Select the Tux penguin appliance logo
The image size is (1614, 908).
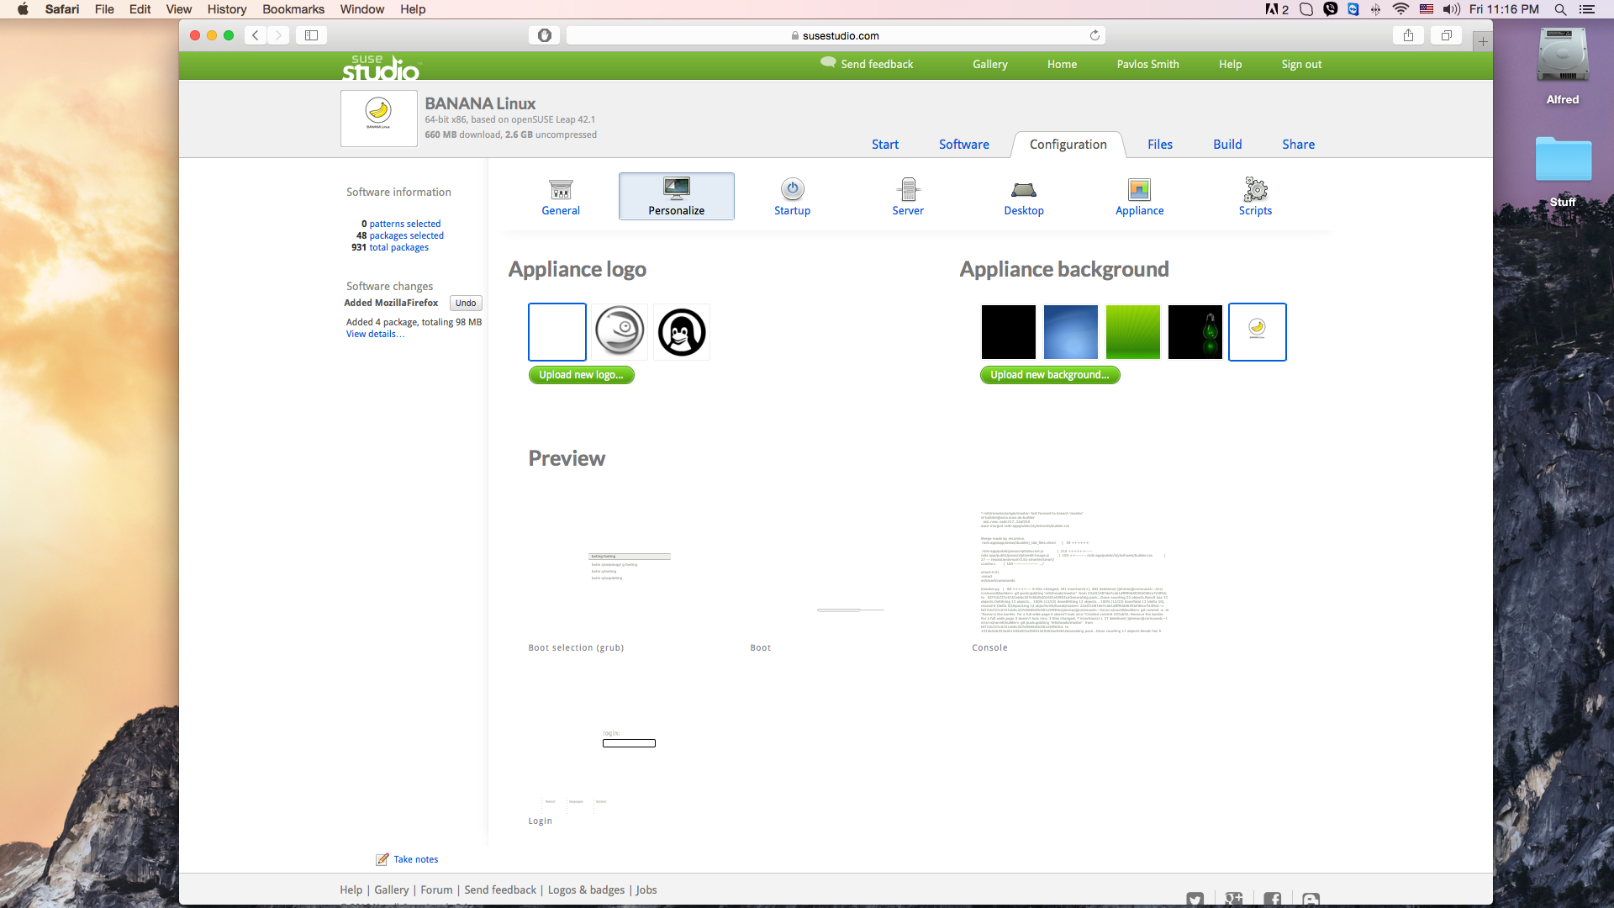point(681,331)
